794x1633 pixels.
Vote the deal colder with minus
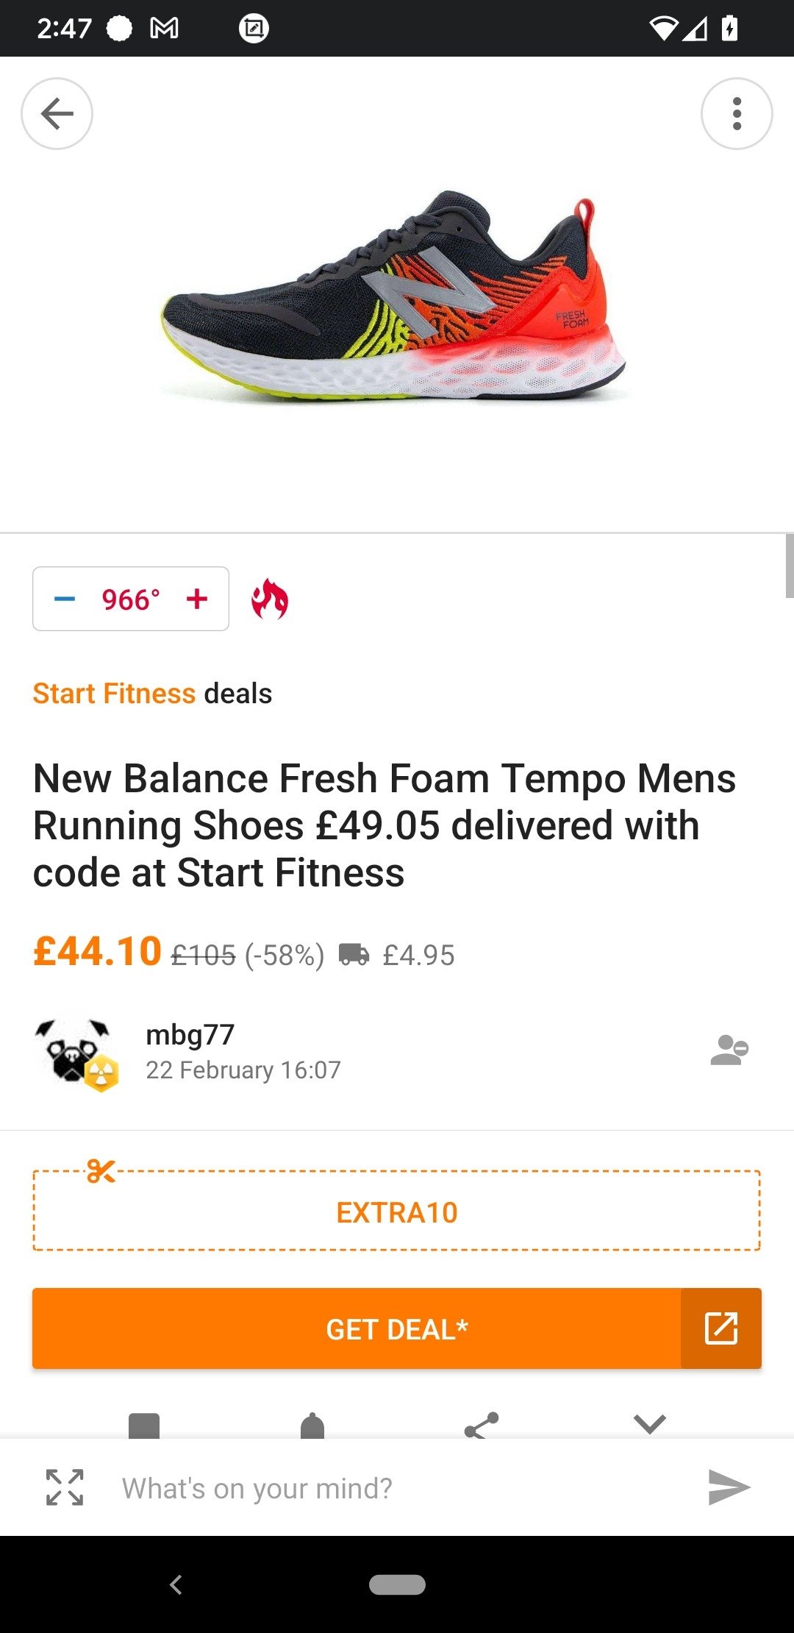click(x=65, y=599)
